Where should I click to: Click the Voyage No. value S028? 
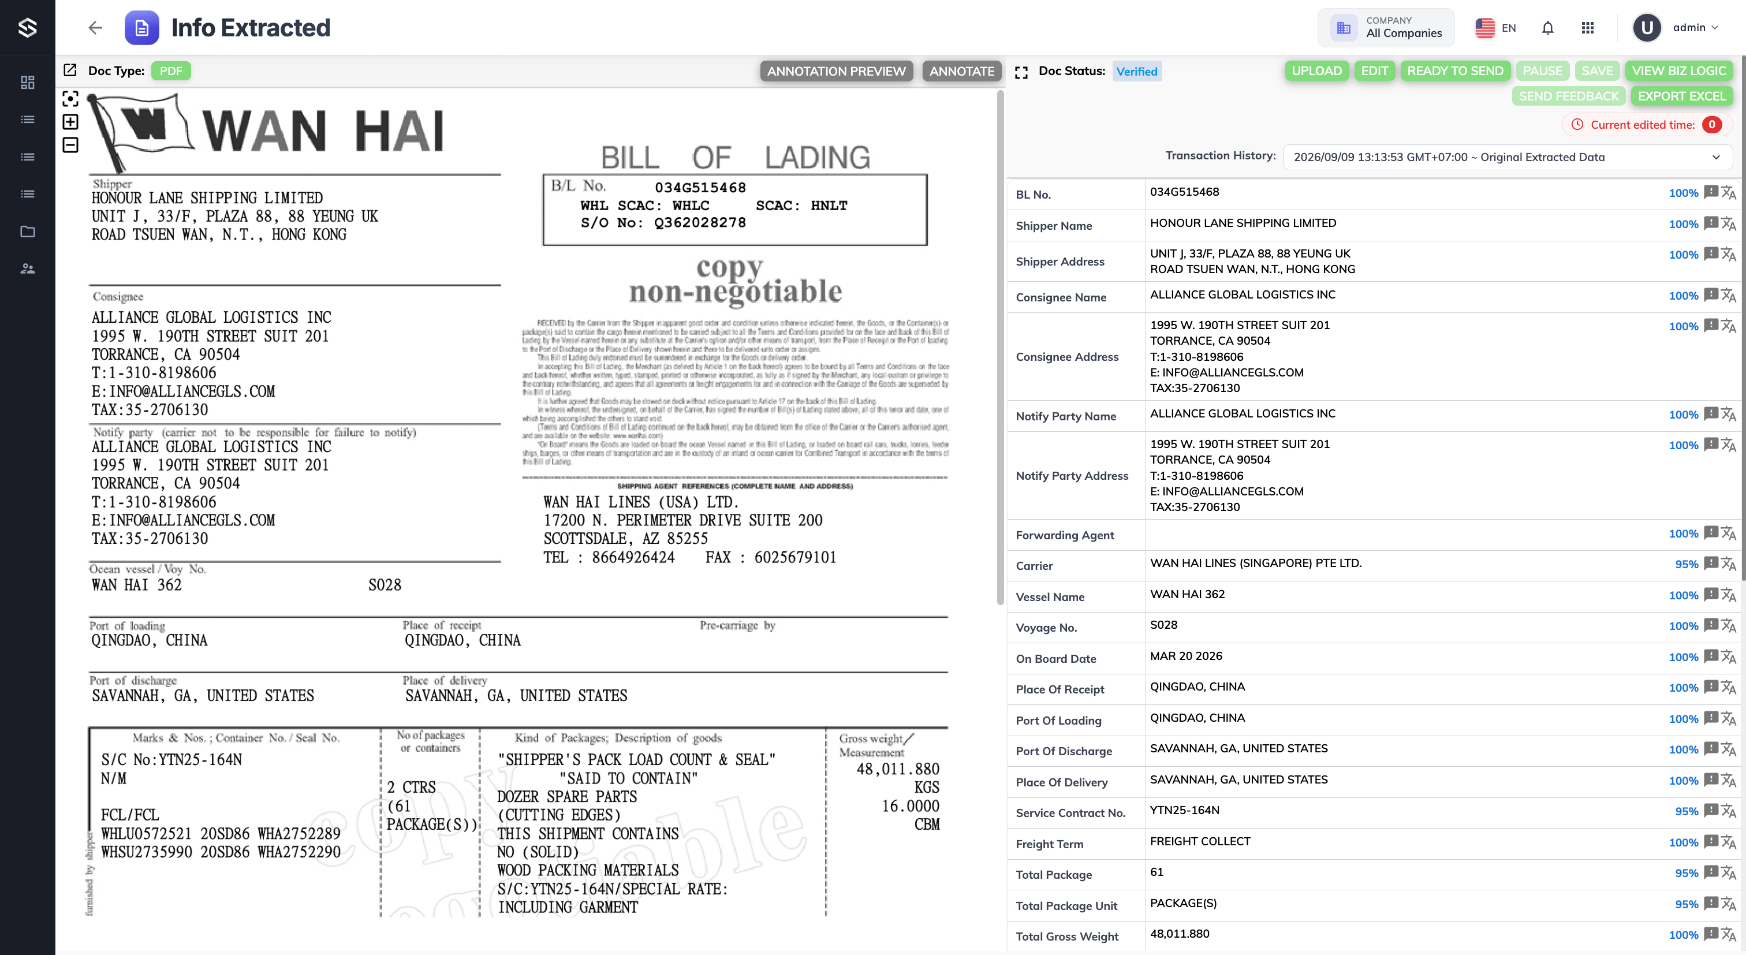(x=1163, y=625)
